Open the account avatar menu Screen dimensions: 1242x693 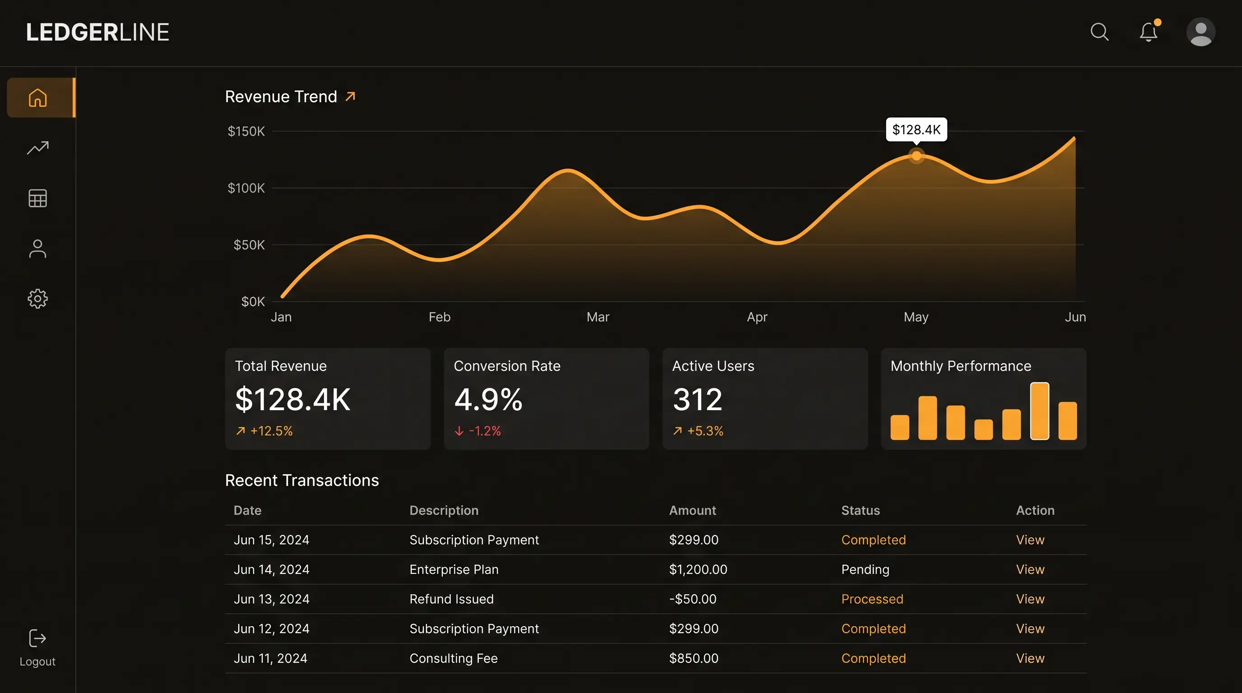click(1200, 32)
